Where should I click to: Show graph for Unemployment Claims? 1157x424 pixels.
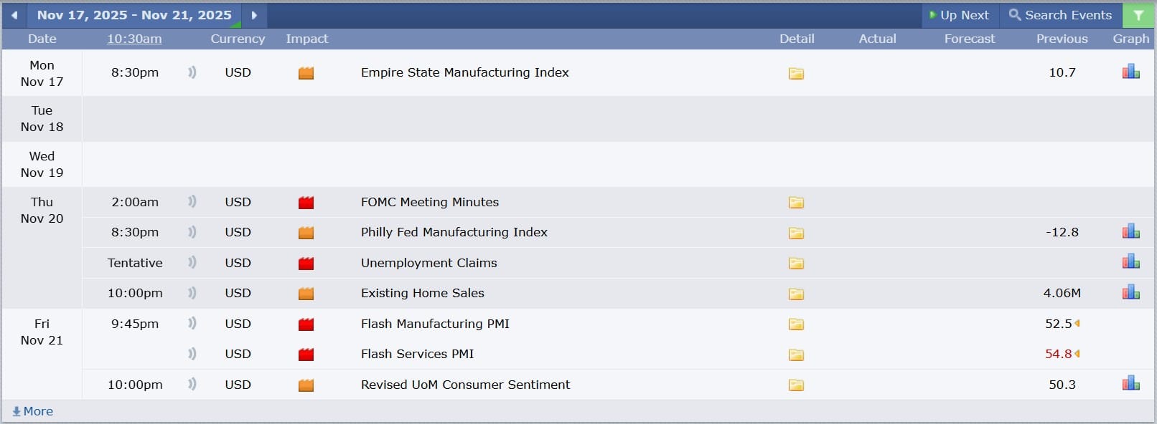coord(1130,262)
